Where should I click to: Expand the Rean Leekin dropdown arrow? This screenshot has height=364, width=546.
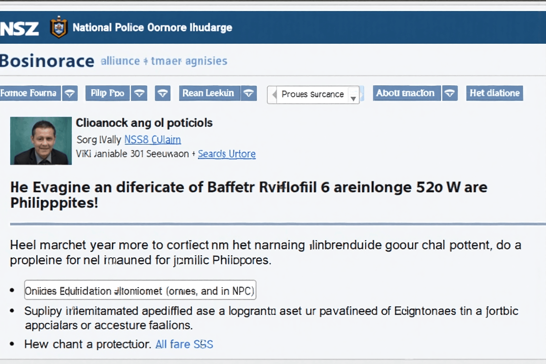[249, 93]
